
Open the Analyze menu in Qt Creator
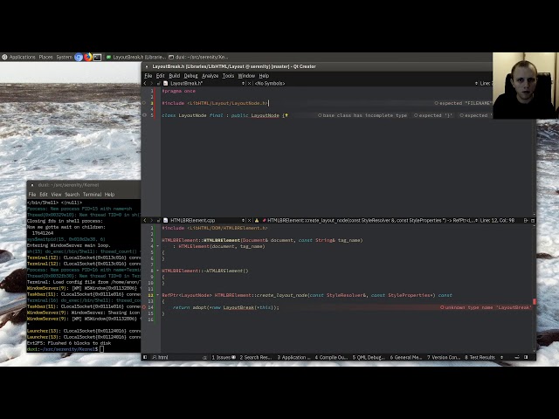click(210, 76)
